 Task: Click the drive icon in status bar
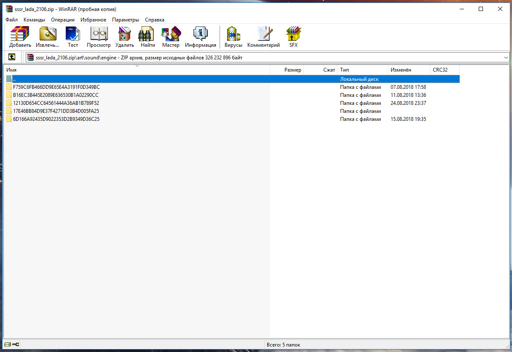tap(7, 345)
